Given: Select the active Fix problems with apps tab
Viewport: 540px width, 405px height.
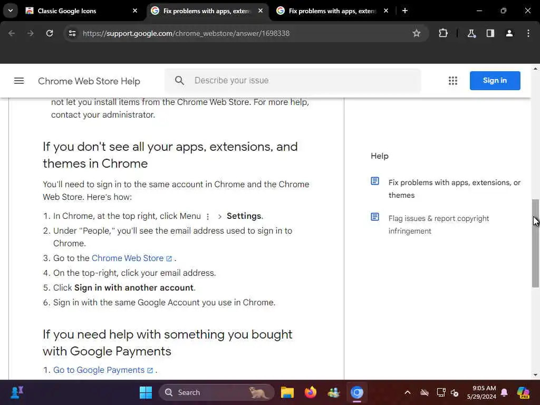Looking at the screenshot, I should pyautogui.click(x=207, y=11).
